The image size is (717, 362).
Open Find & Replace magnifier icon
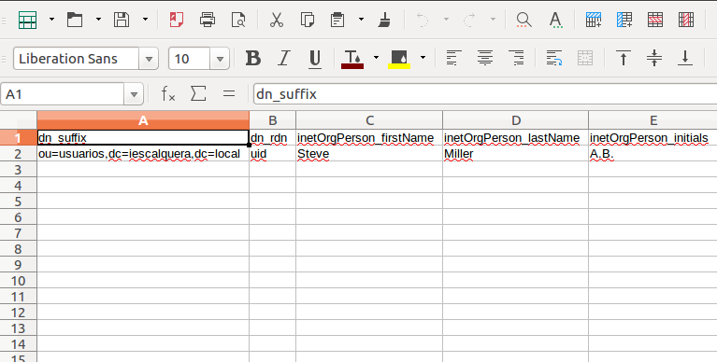point(523,20)
